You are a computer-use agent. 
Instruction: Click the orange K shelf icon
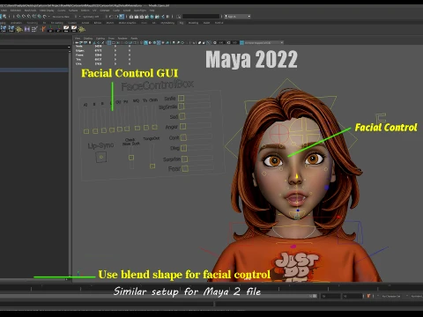(43, 29)
